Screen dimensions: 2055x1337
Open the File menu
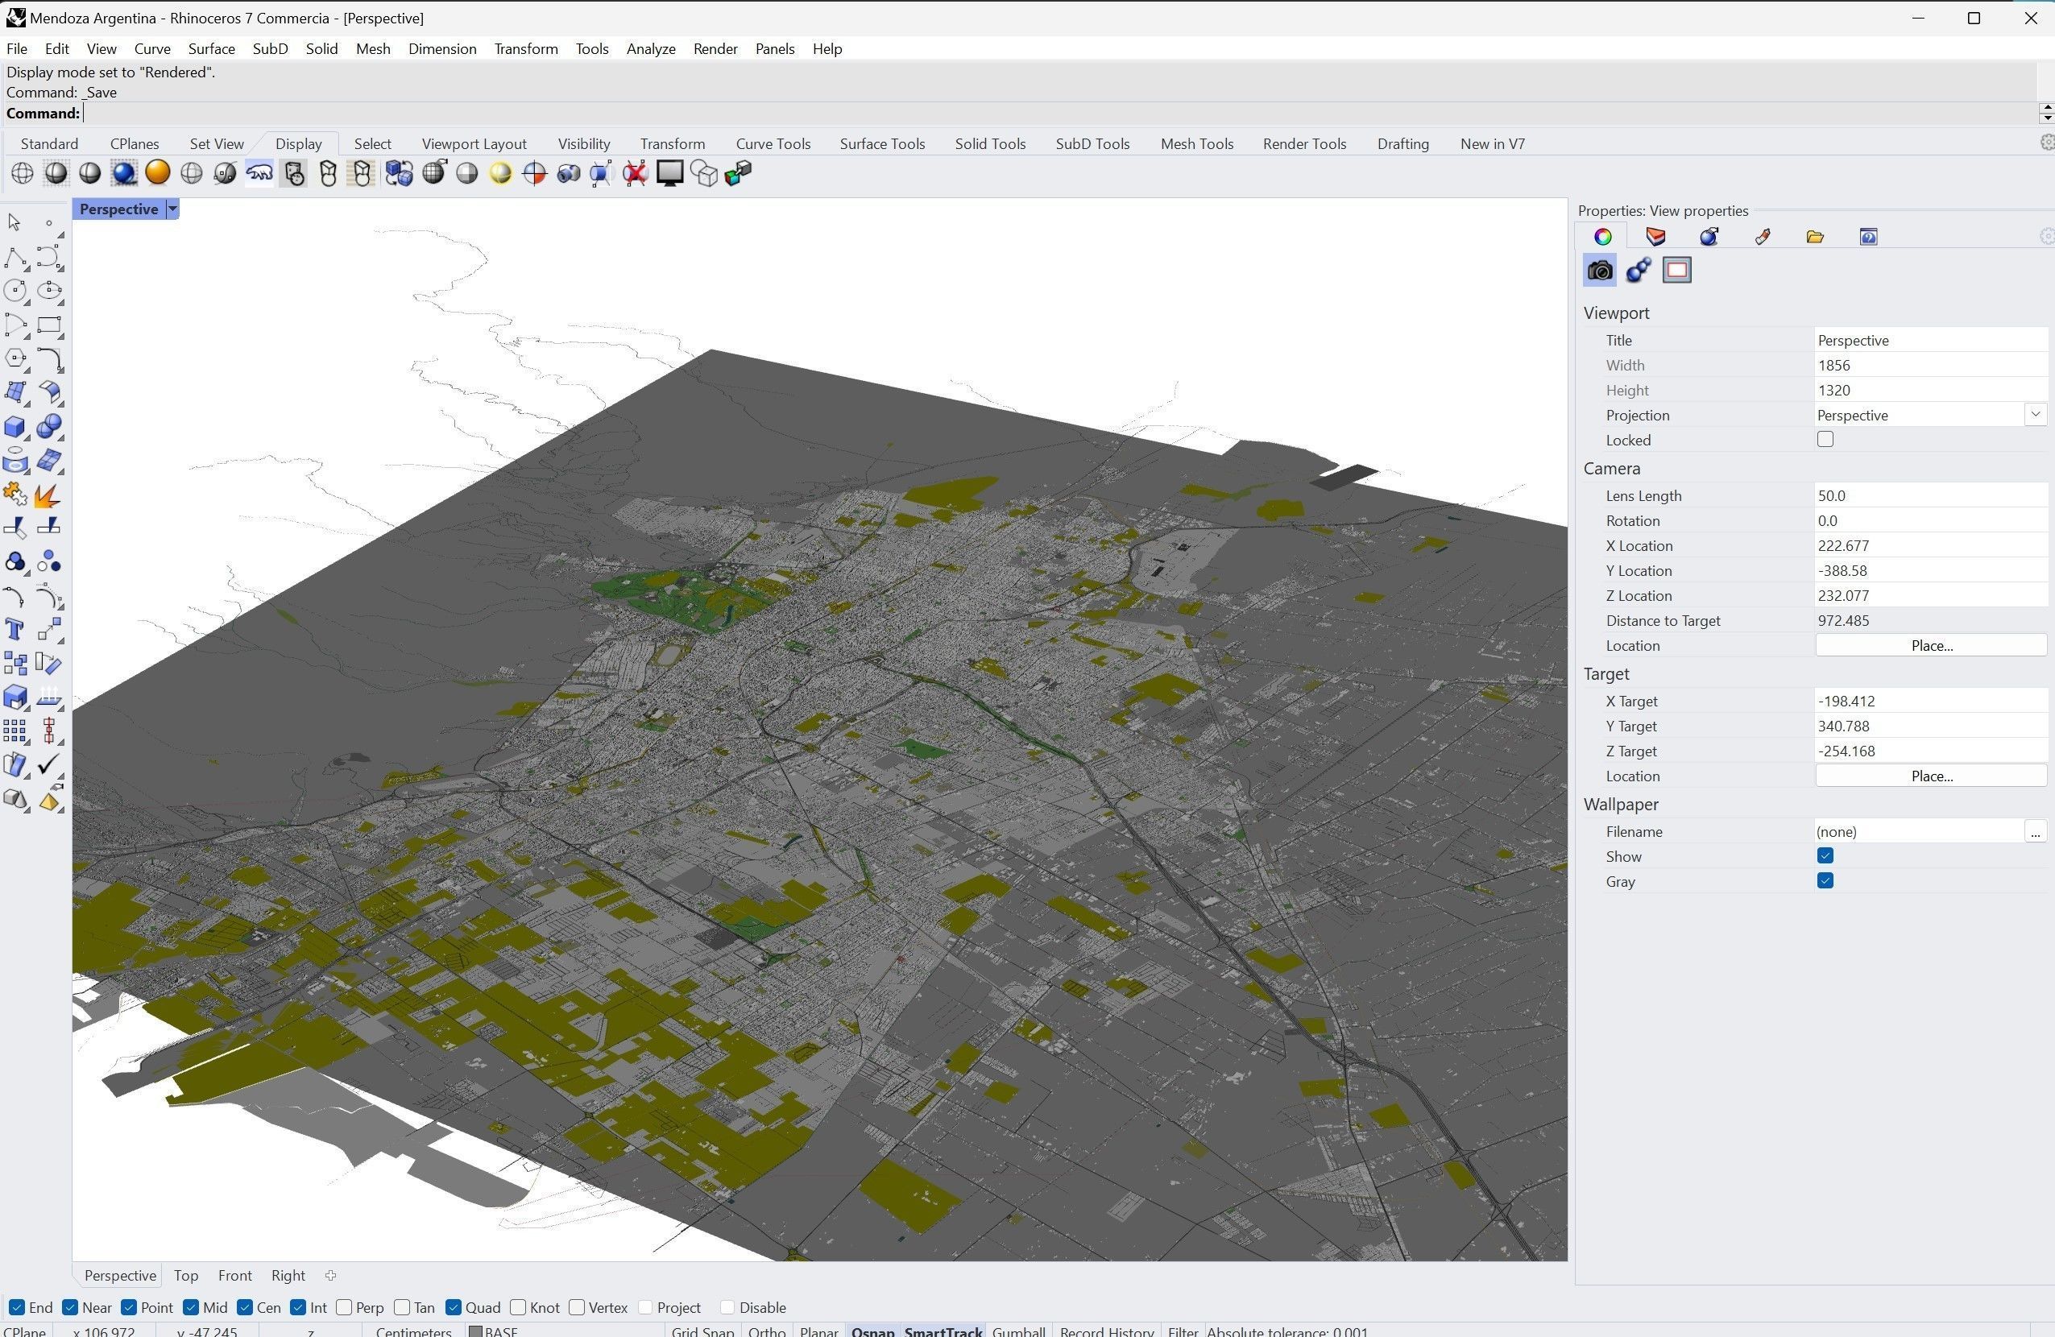(x=17, y=49)
